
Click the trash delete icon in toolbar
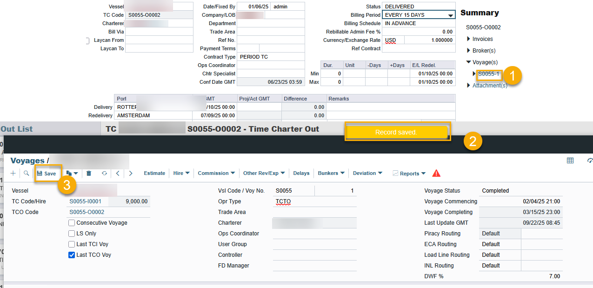click(89, 173)
